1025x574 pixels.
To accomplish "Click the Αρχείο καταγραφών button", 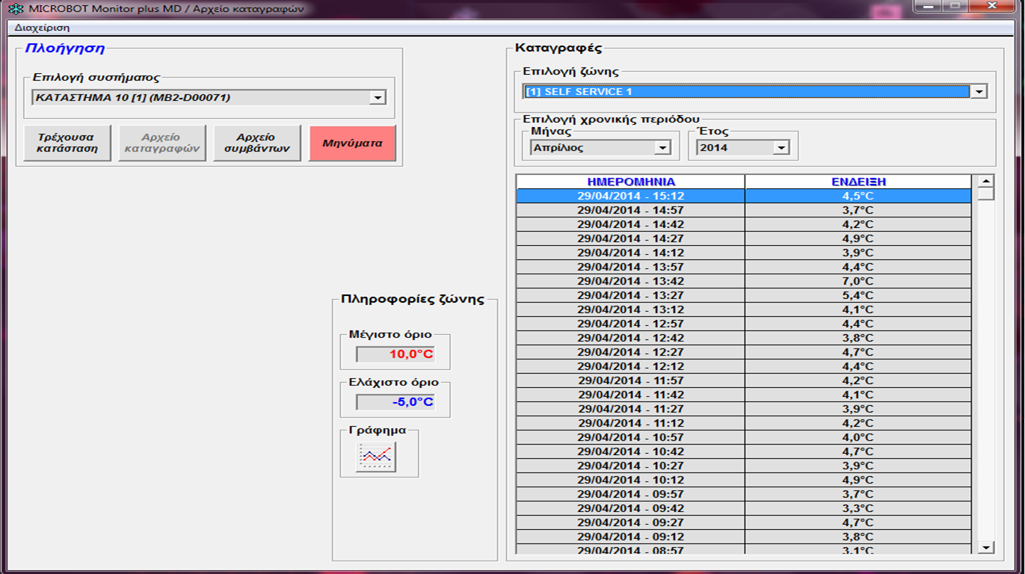I will [161, 142].
